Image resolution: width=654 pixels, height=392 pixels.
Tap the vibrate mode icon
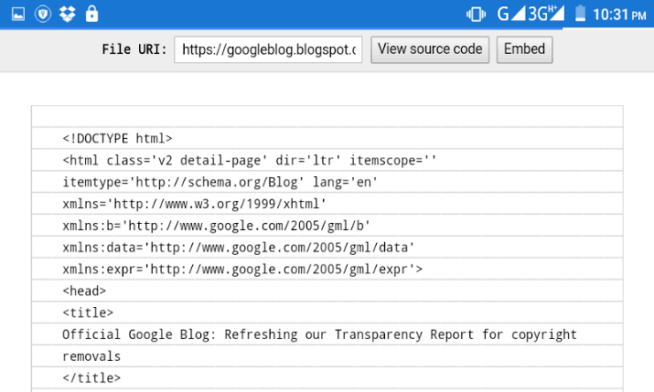tap(476, 15)
